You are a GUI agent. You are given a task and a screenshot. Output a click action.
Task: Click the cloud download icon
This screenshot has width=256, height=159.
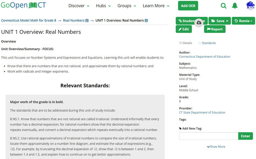[x=199, y=23]
